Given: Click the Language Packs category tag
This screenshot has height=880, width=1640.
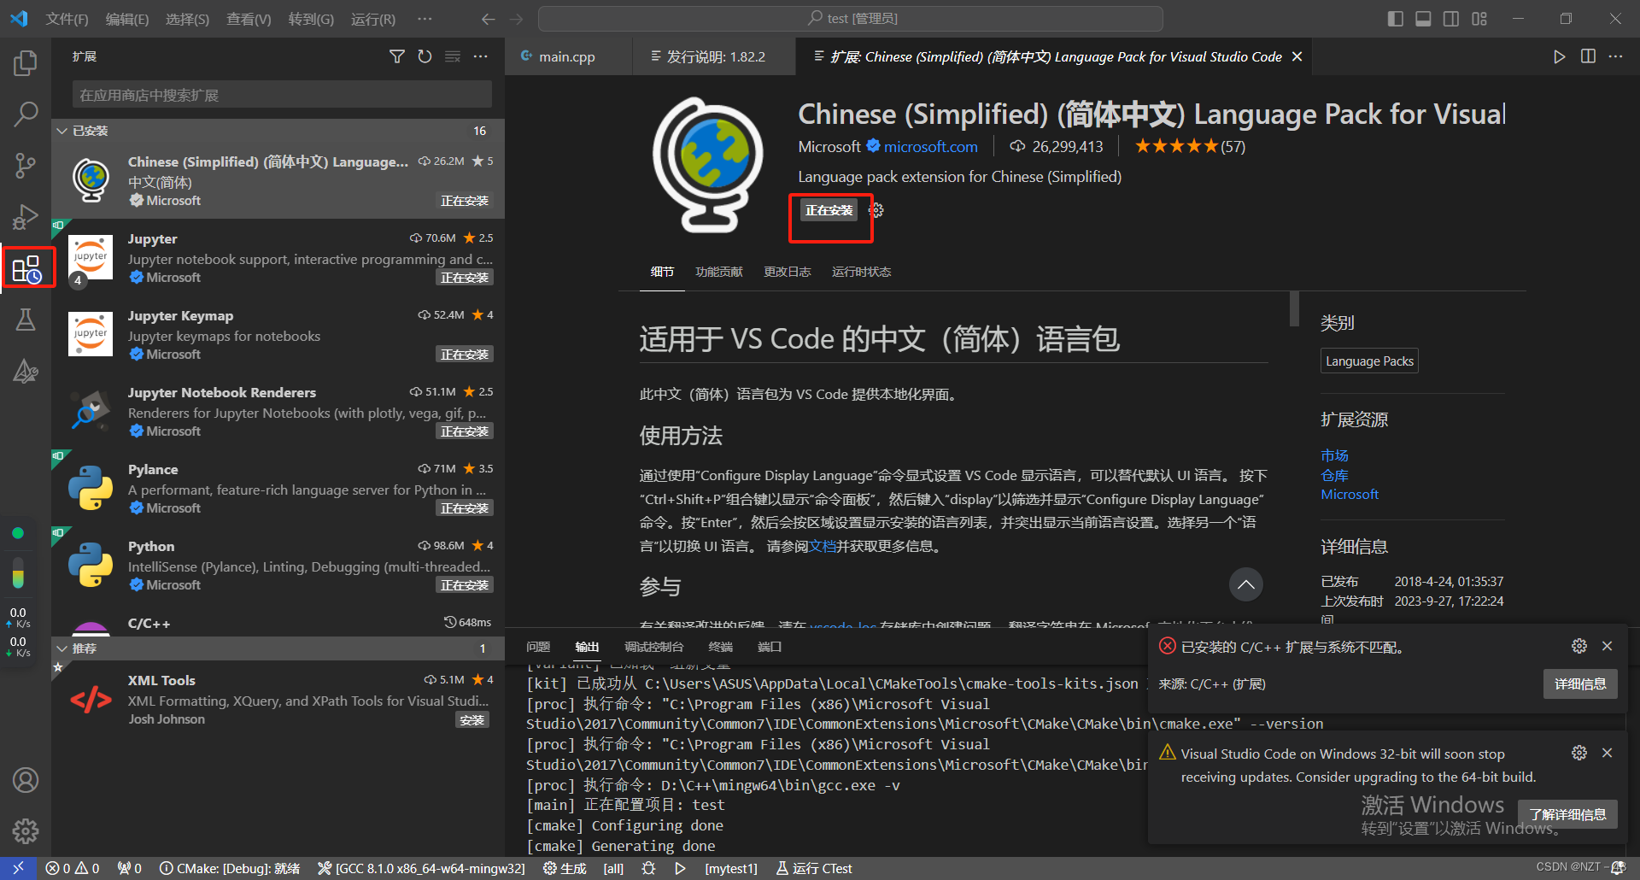Looking at the screenshot, I should 1369,361.
